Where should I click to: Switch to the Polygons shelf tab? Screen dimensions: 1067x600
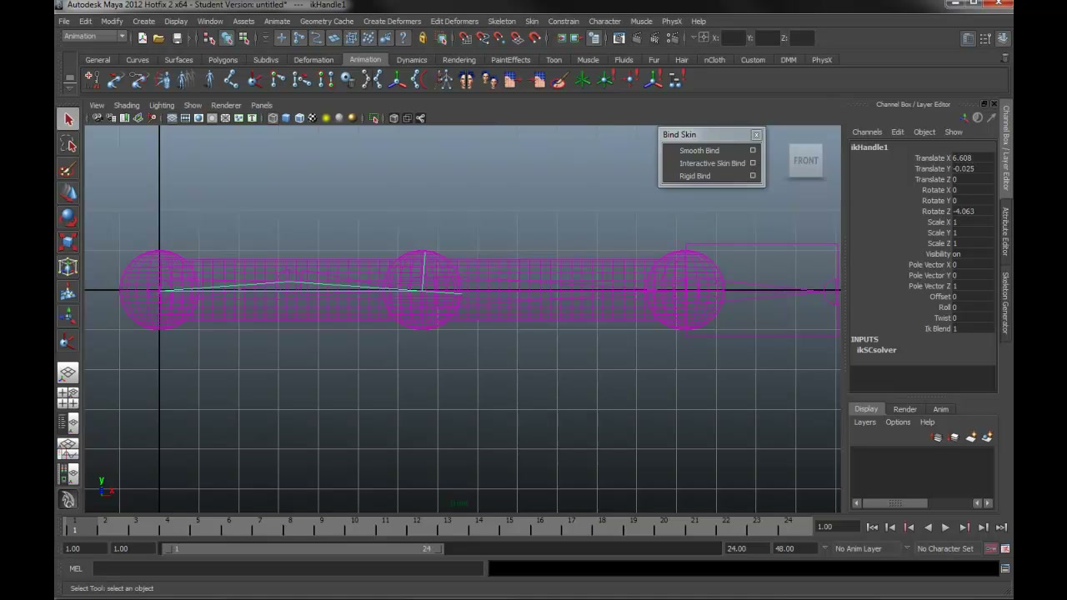pos(223,60)
